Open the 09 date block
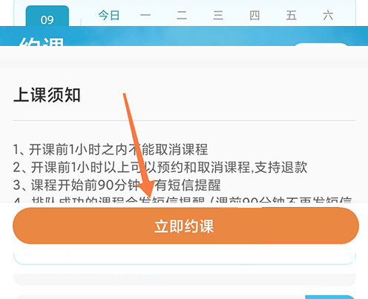 point(47,16)
